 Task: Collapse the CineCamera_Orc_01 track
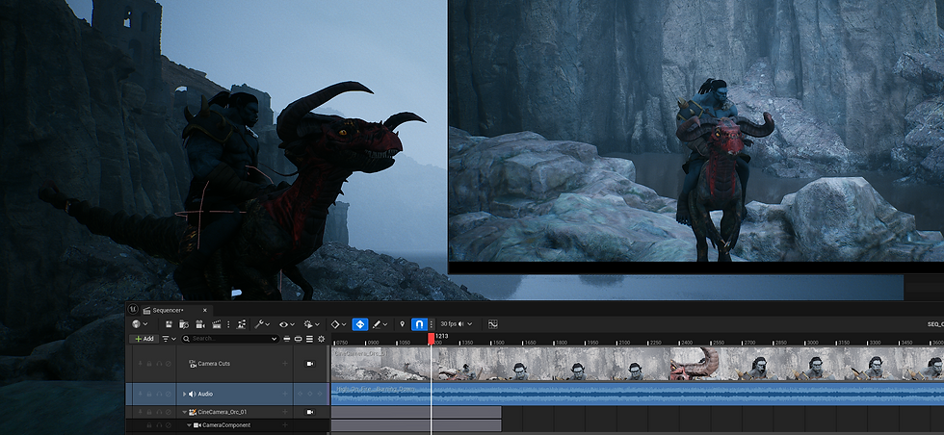pos(183,412)
